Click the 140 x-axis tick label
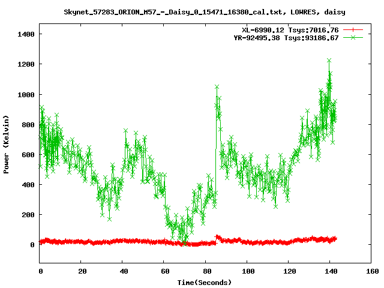This screenshot has height=288, width=384. pos(331,271)
